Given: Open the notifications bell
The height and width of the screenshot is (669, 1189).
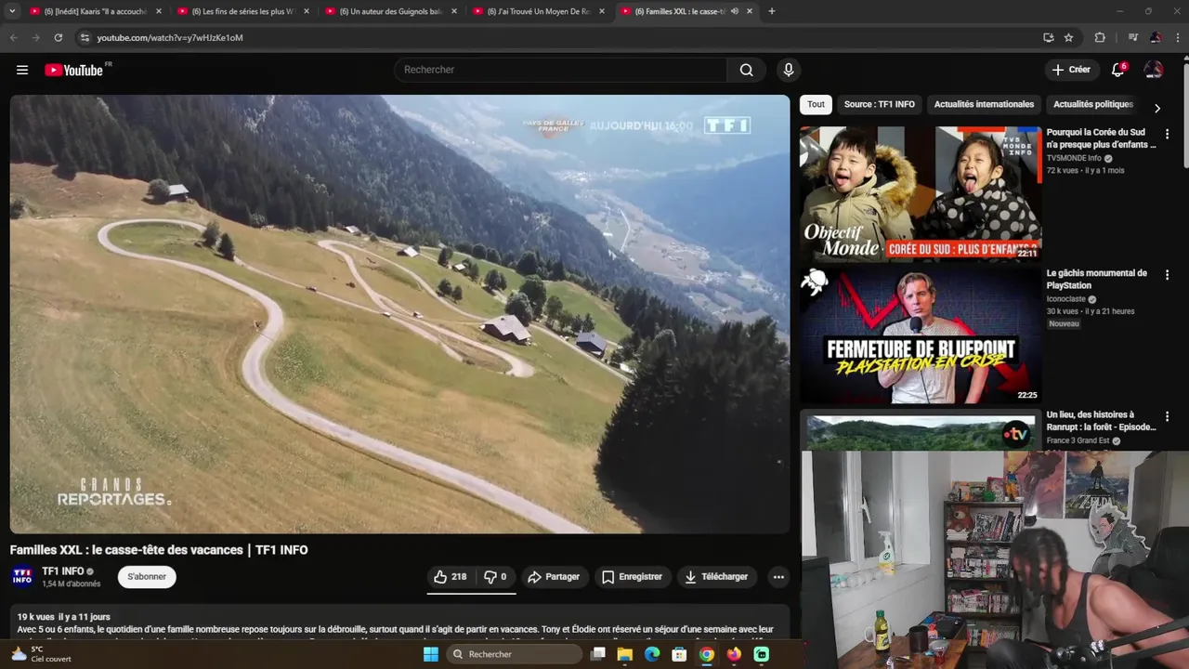Looking at the screenshot, I should pyautogui.click(x=1118, y=70).
